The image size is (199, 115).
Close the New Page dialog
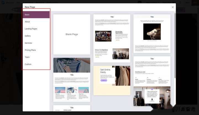point(172,7)
